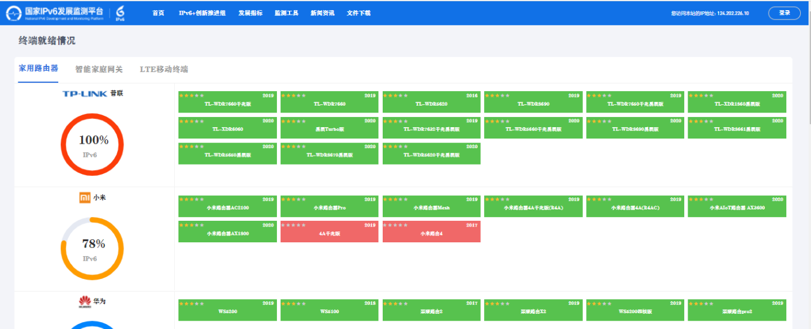811x329 pixels.
Task: Open the TL-WDR5620千兆易展版 router card
Action: click(431, 153)
